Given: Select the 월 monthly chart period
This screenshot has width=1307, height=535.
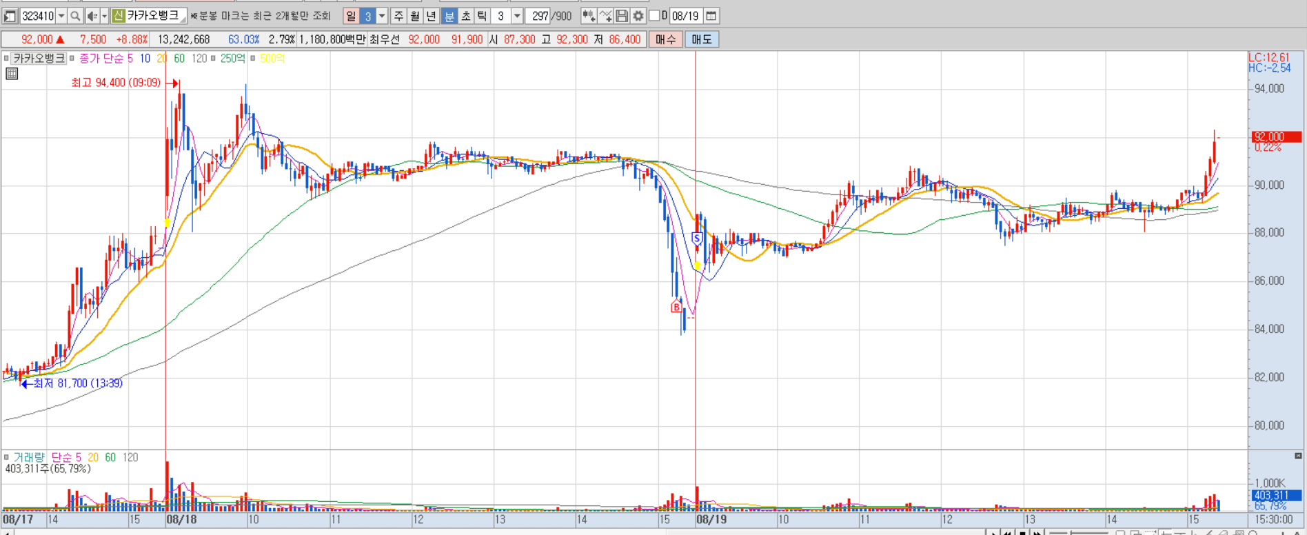Looking at the screenshot, I should pyautogui.click(x=415, y=16).
